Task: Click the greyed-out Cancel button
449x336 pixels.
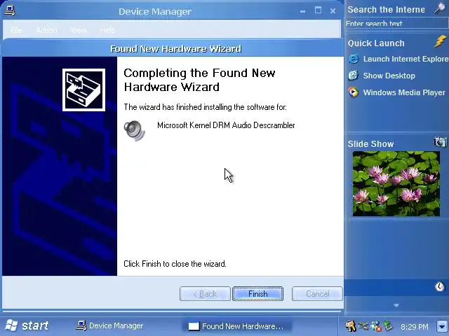Action: [317, 294]
